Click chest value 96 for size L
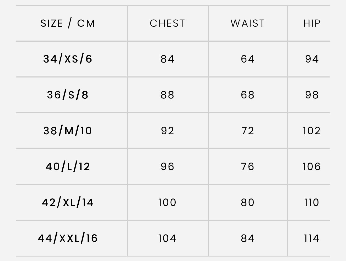The height and width of the screenshot is (261, 346). 167,166
